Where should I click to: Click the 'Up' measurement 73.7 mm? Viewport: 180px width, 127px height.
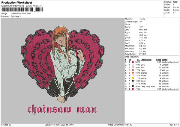tap(143, 35)
